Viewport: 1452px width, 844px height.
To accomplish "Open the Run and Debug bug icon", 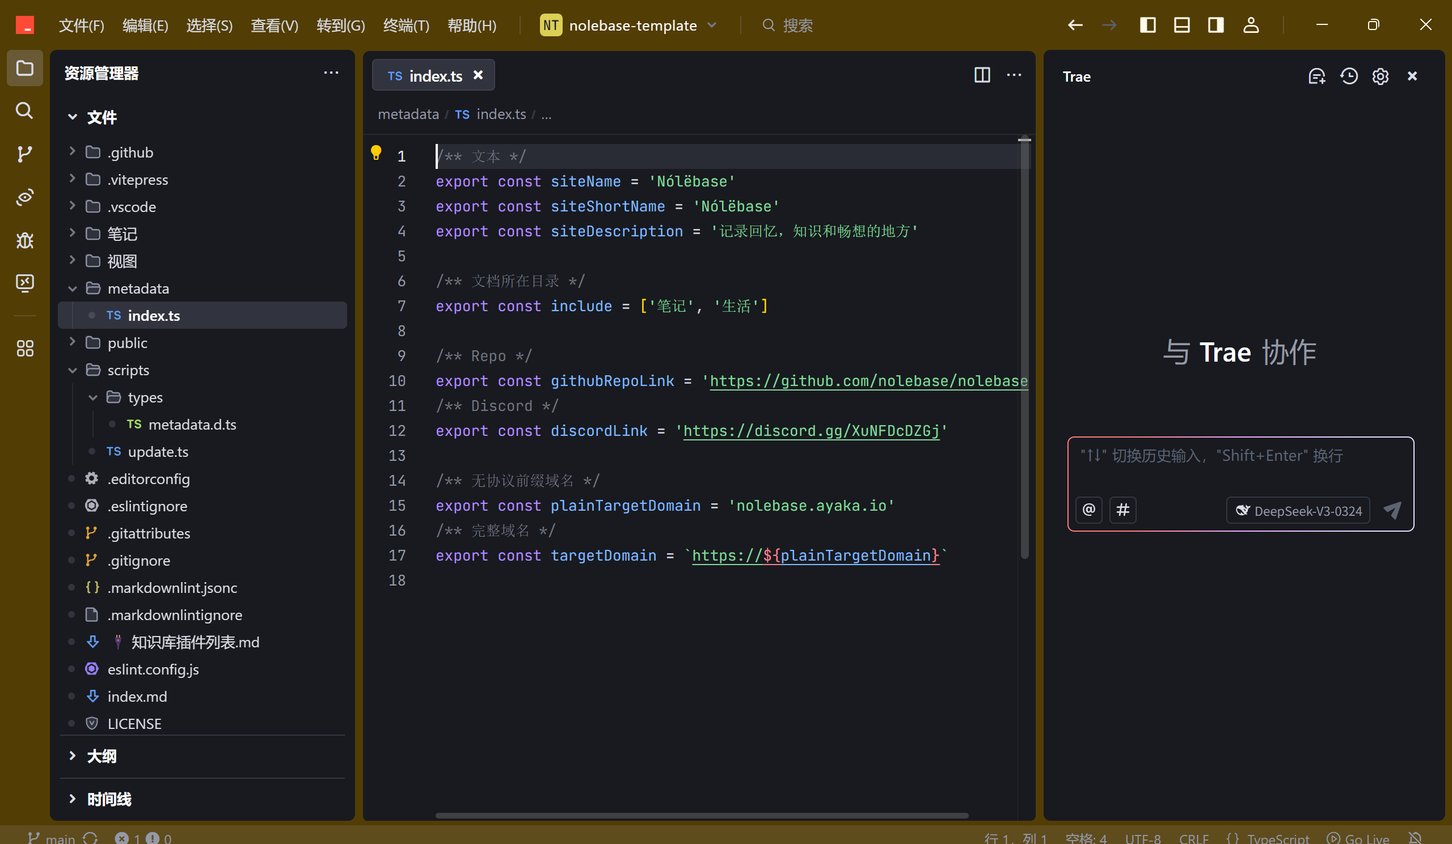I will coord(24,240).
